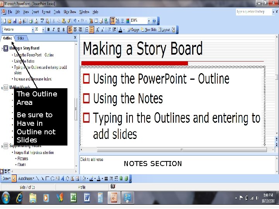This screenshot has width=279, height=209.
Task: Toggle Underline formatting
Action: tap(59, 30)
